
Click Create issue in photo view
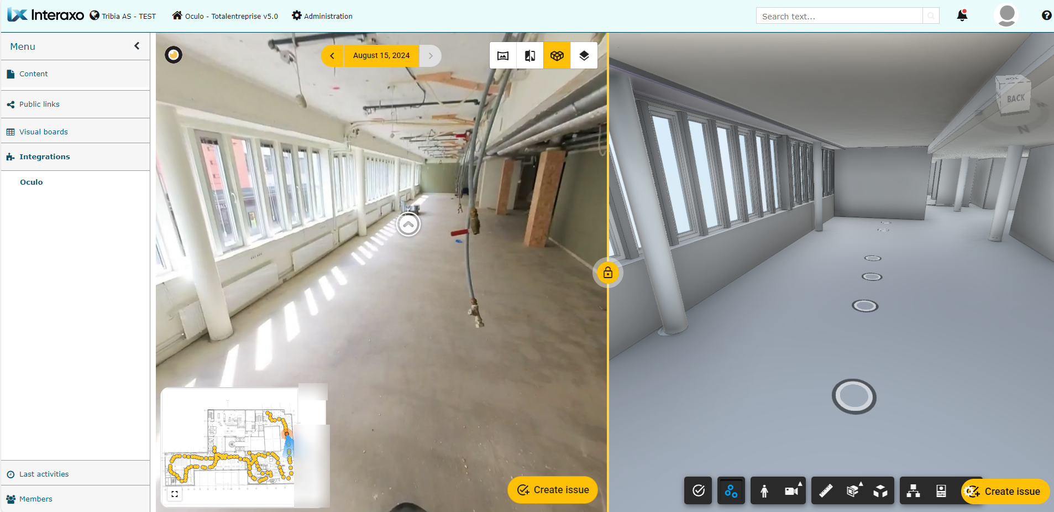coord(553,490)
